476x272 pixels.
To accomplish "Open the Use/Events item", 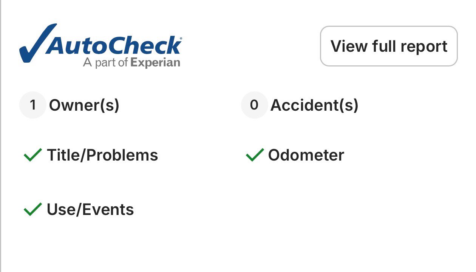I will point(90,209).
